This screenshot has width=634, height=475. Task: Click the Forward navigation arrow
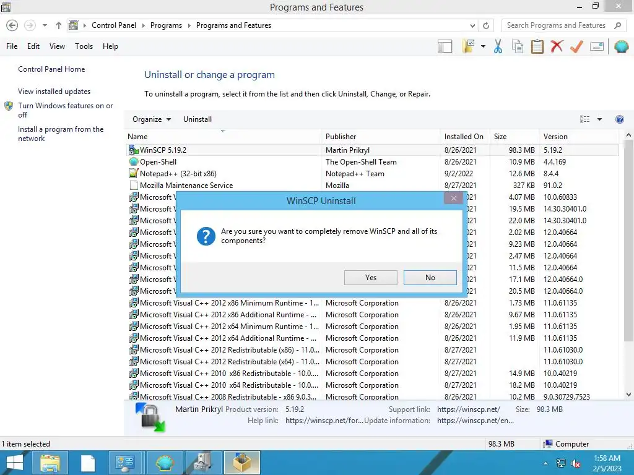click(x=30, y=25)
